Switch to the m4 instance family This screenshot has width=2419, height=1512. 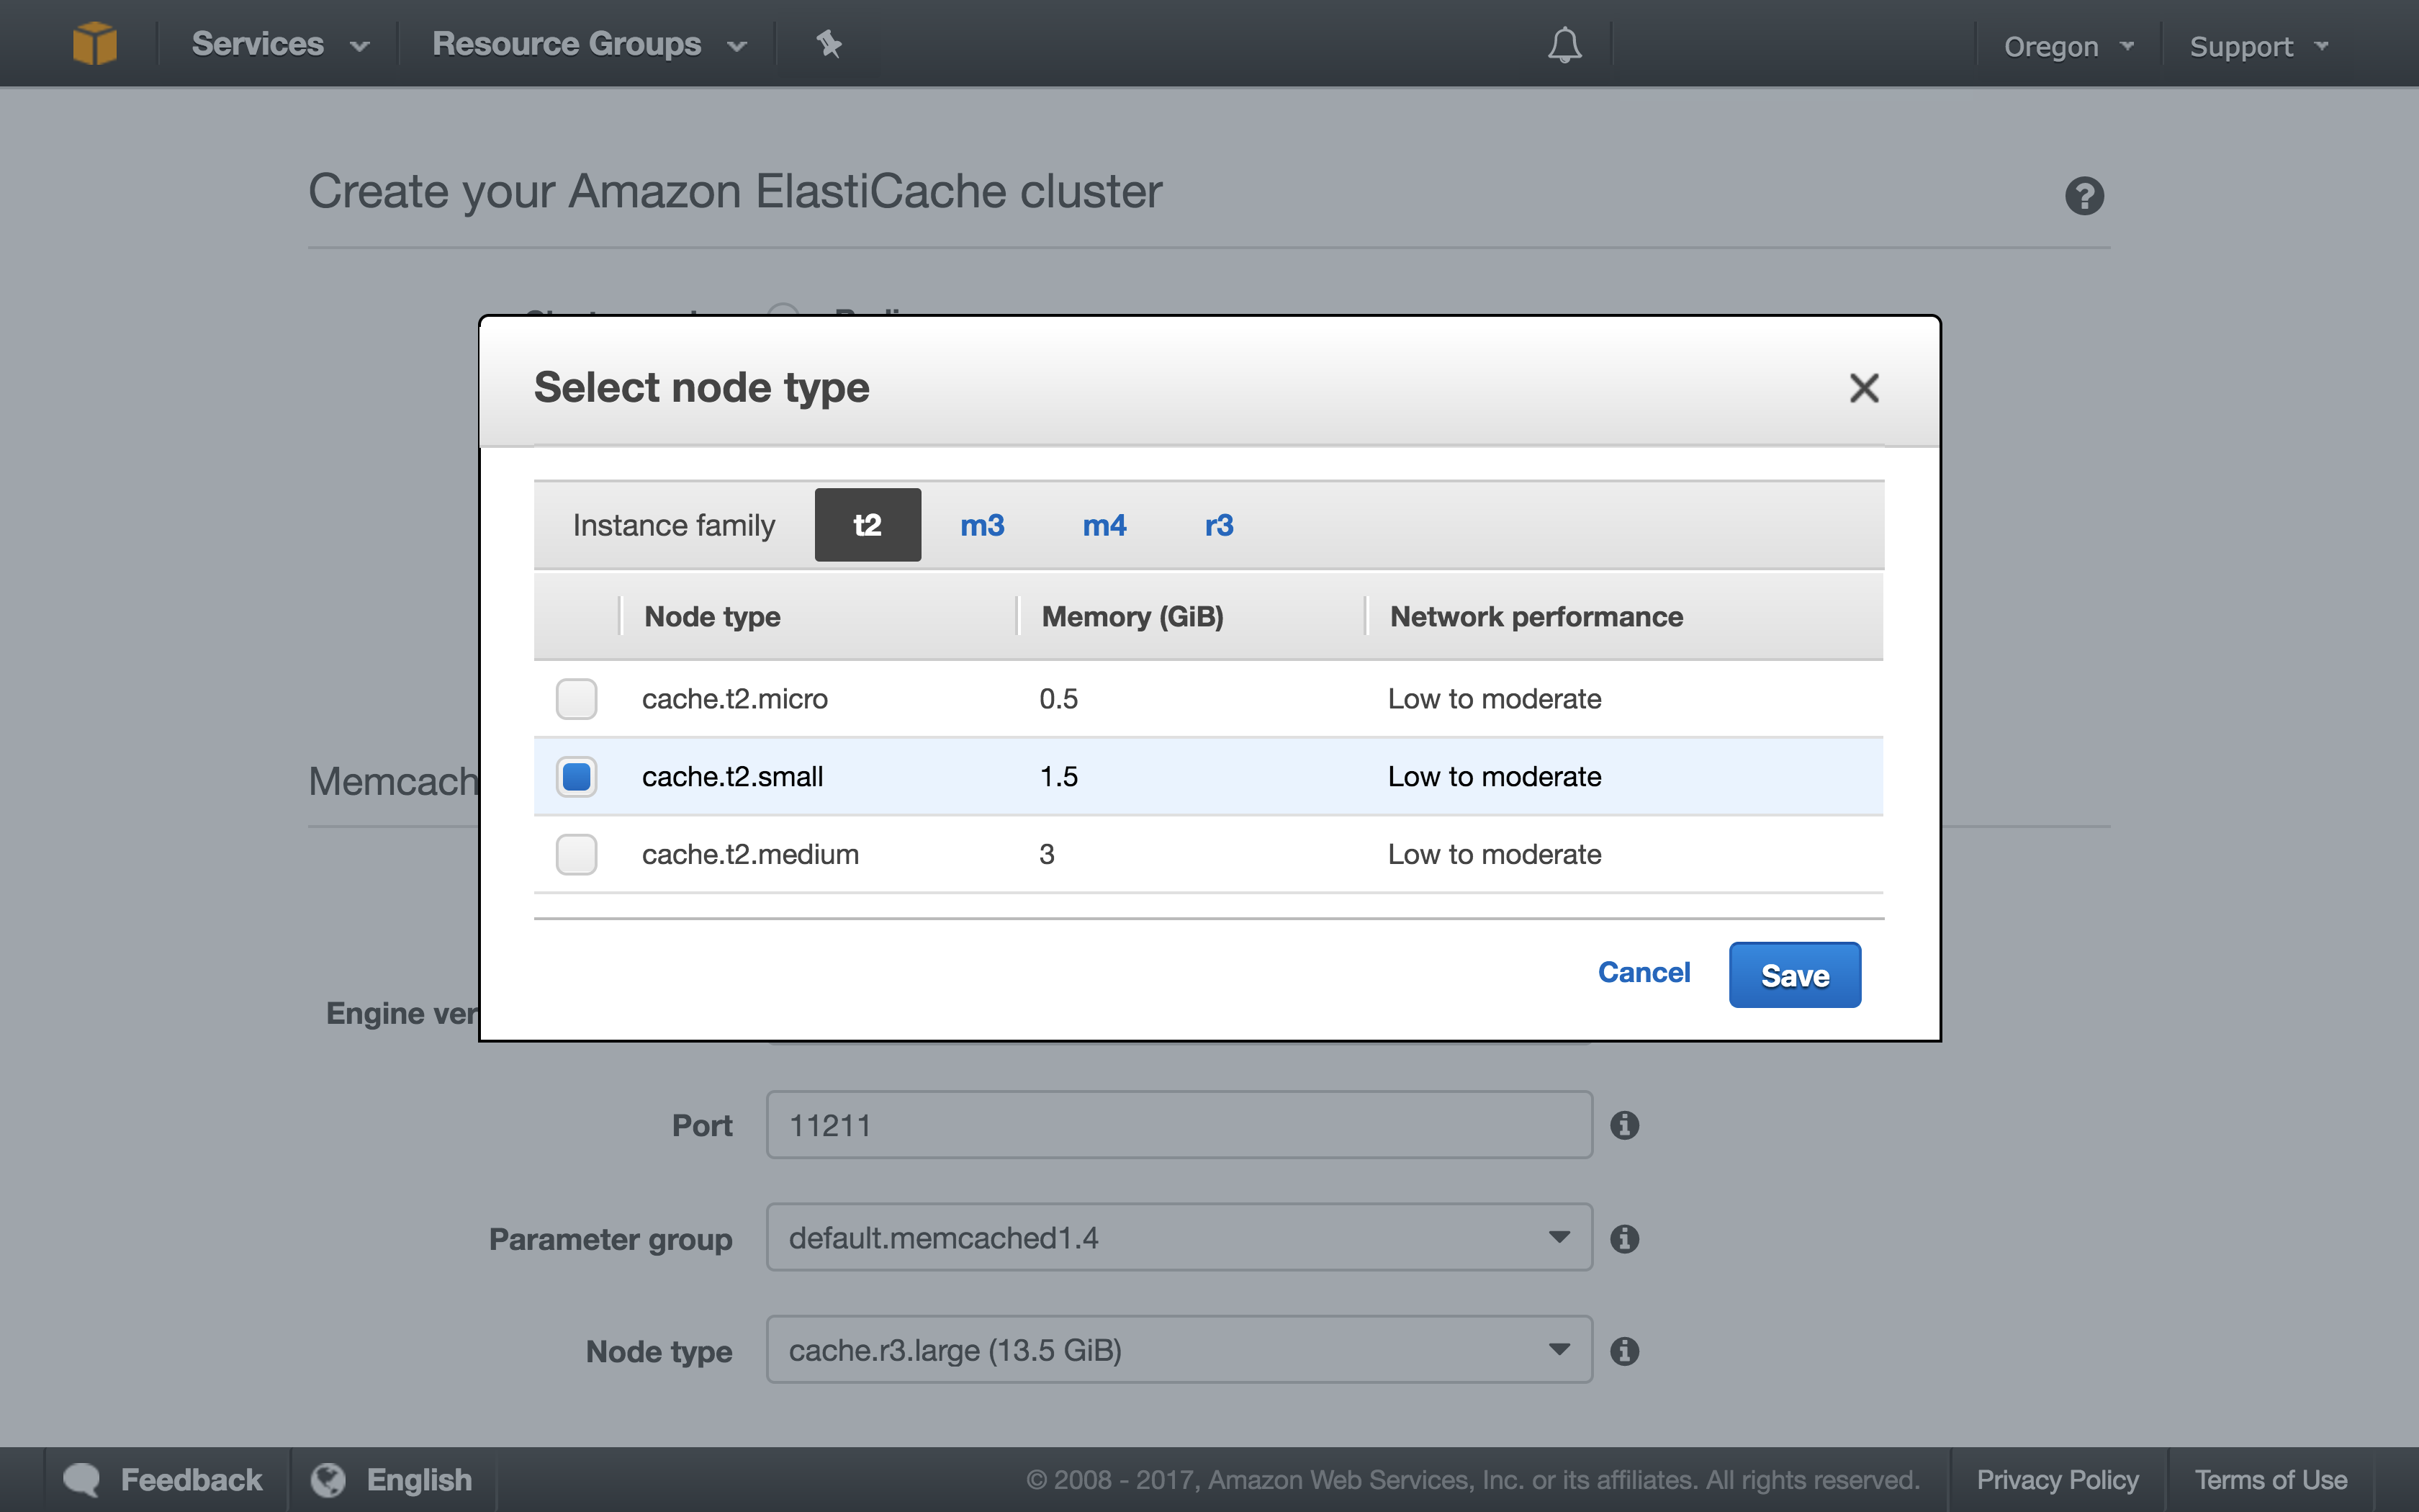(1104, 525)
